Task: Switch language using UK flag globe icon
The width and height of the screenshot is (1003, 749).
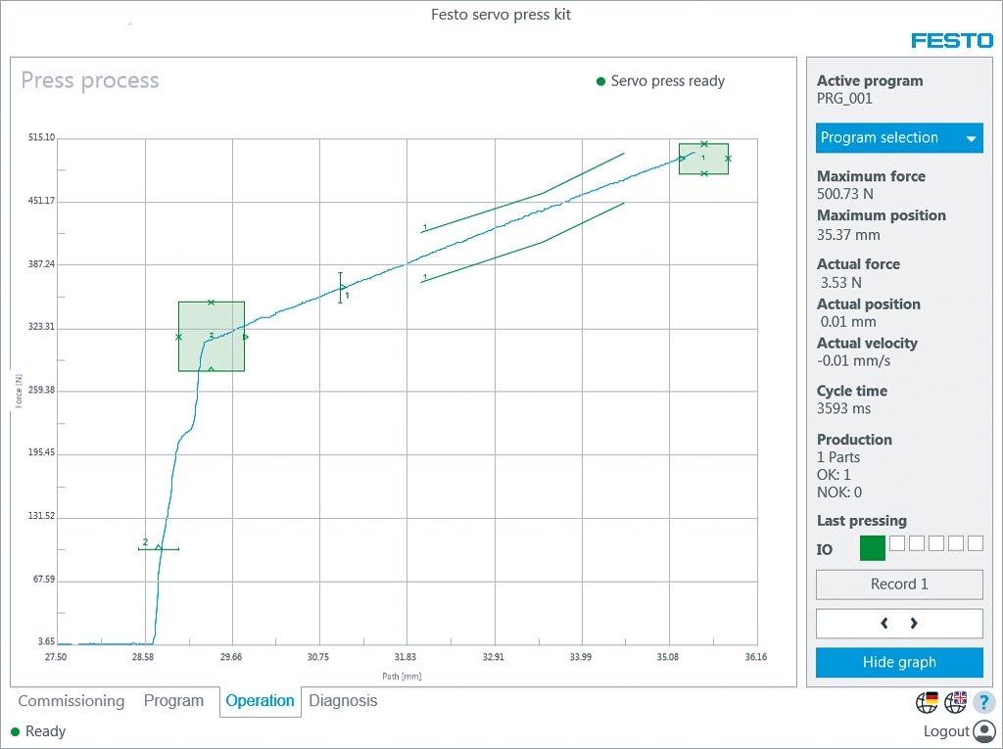Action: coord(955,702)
